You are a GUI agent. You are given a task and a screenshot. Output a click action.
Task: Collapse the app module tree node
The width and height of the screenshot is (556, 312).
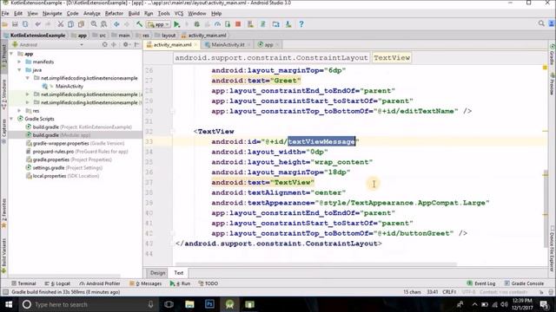[11, 54]
